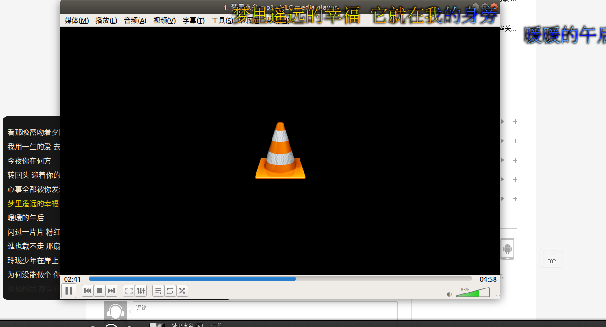
Task: Skip to the previous track in VLC
Action: (x=88, y=291)
